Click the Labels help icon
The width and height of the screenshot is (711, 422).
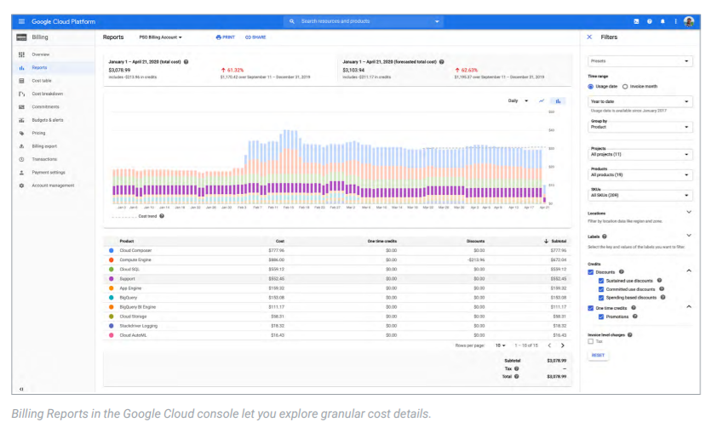605,237
